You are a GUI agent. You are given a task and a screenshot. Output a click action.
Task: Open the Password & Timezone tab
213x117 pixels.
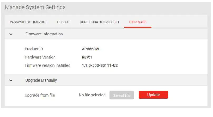28,22
